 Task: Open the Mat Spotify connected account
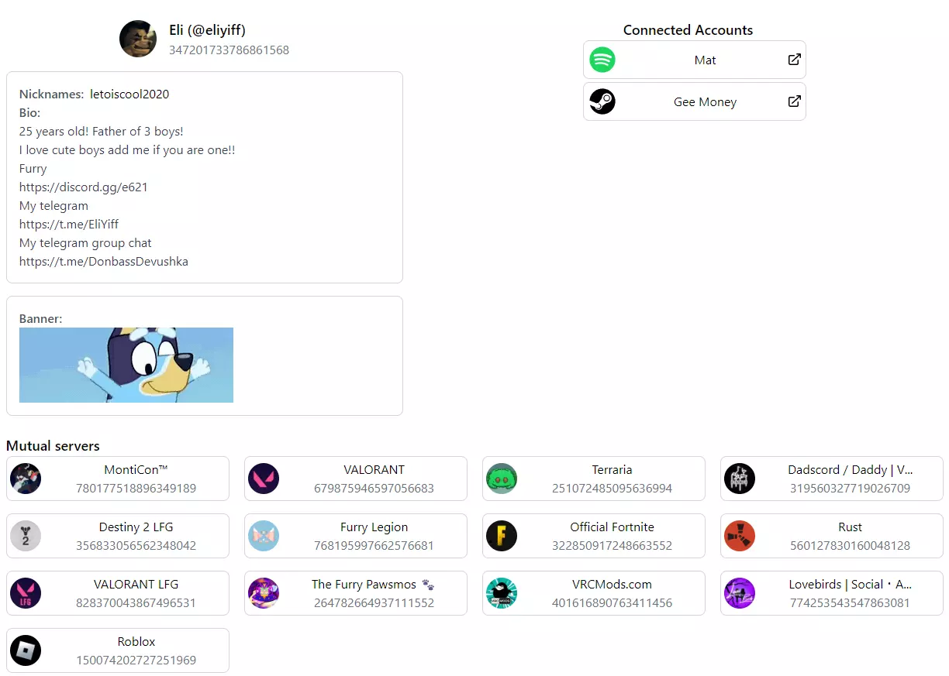click(695, 60)
